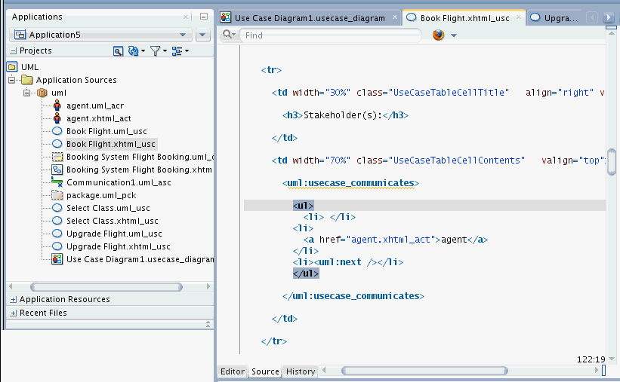The image size is (620, 382).
Task: Click the Firefox preview in browser icon
Action: [439, 35]
